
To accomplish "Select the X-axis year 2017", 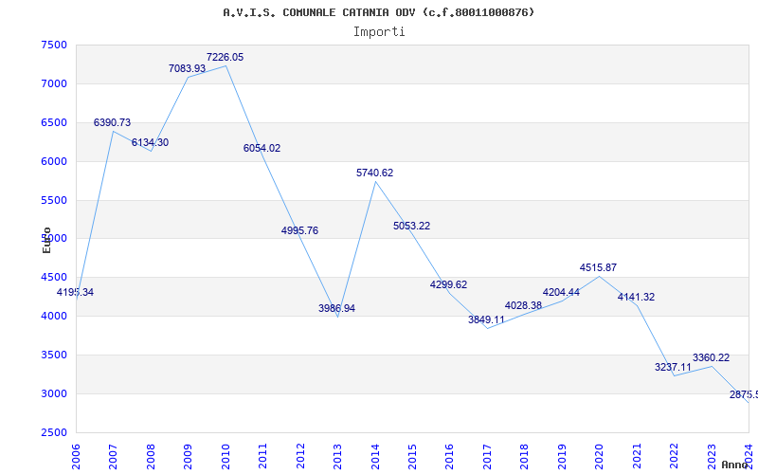I will (x=487, y=456).
